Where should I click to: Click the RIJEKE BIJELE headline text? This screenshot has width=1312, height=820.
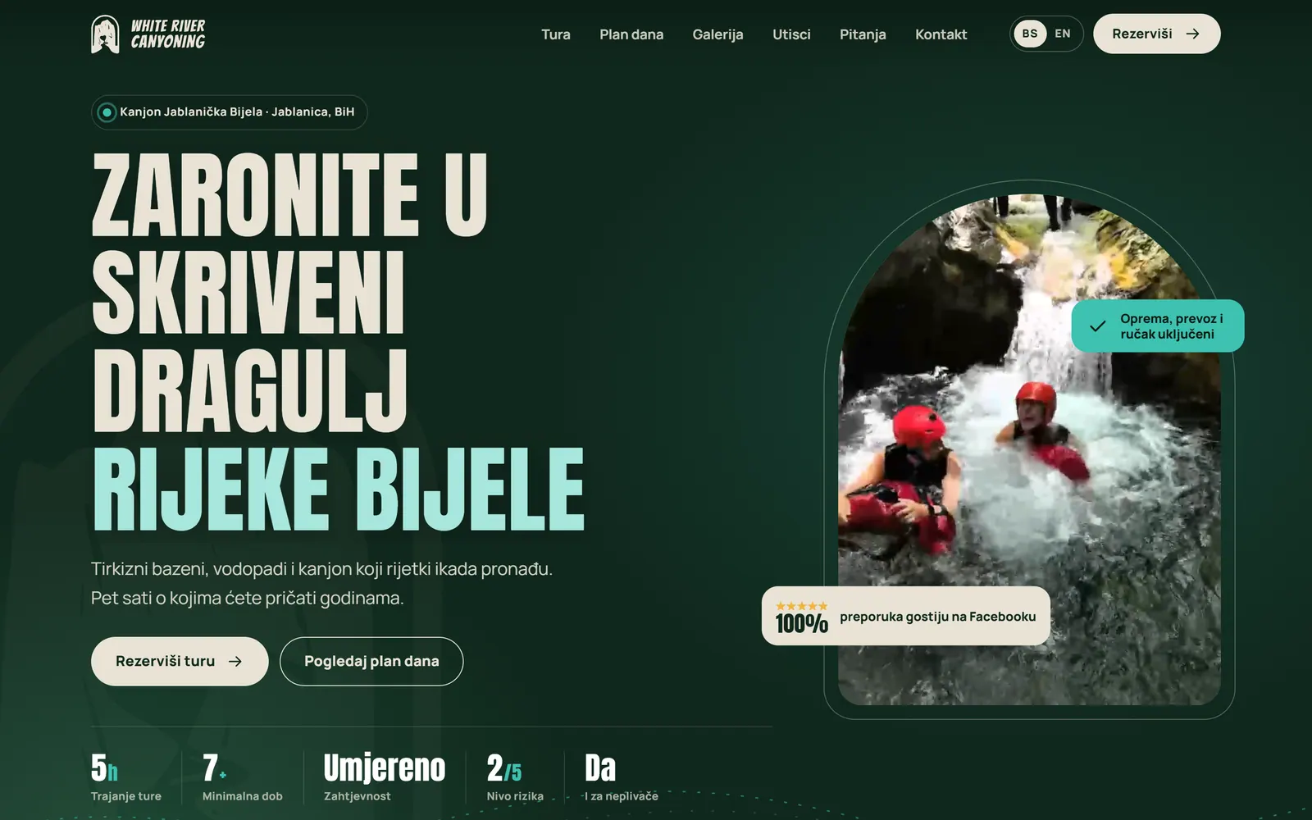338,490
